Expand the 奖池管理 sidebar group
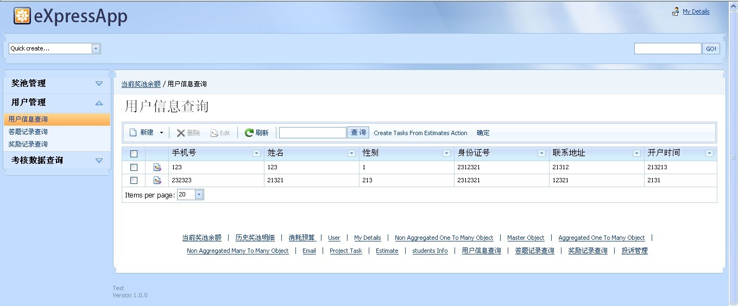The height and width of the screenshot is (306, 738). coord(99,84)
